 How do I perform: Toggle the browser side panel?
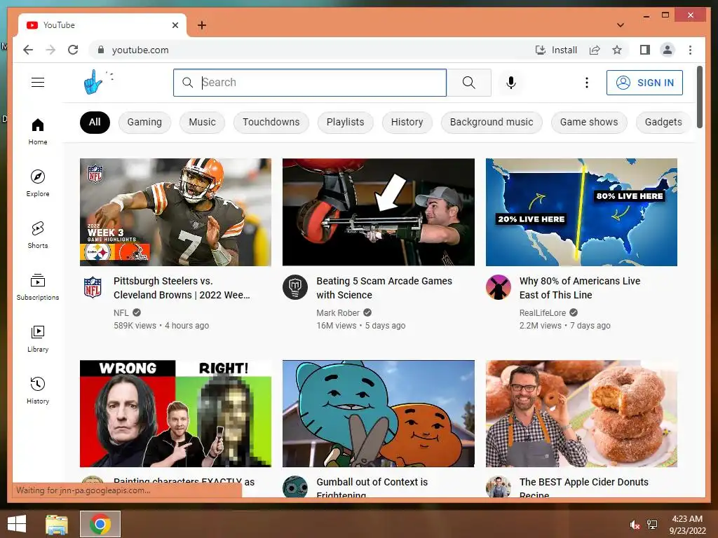(645, 50)
